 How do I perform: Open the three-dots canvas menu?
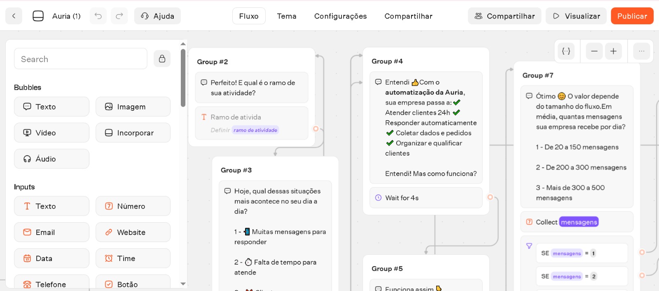(x=641, y=51)
